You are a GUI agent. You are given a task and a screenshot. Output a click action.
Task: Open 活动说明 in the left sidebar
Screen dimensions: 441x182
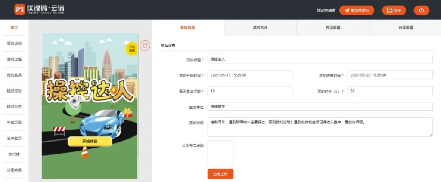tap(14, 43)
